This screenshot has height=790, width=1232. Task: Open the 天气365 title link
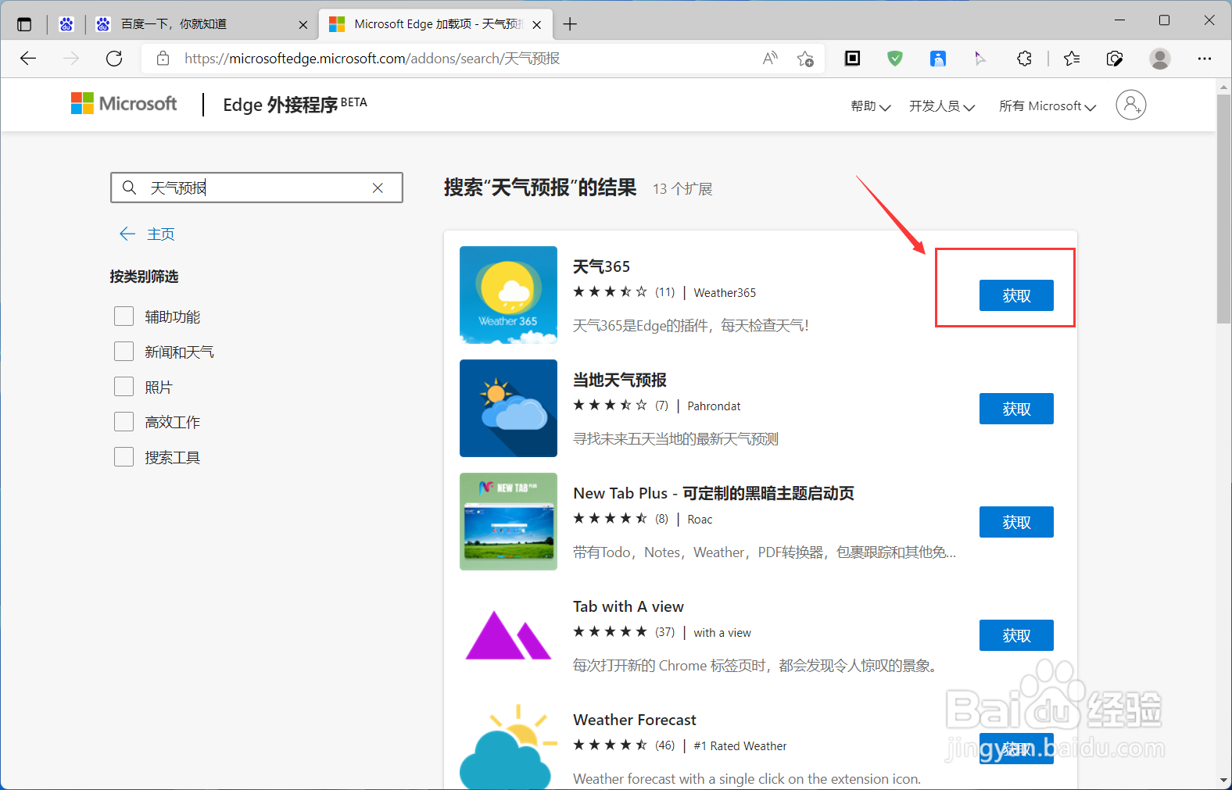tap(601, 266)
